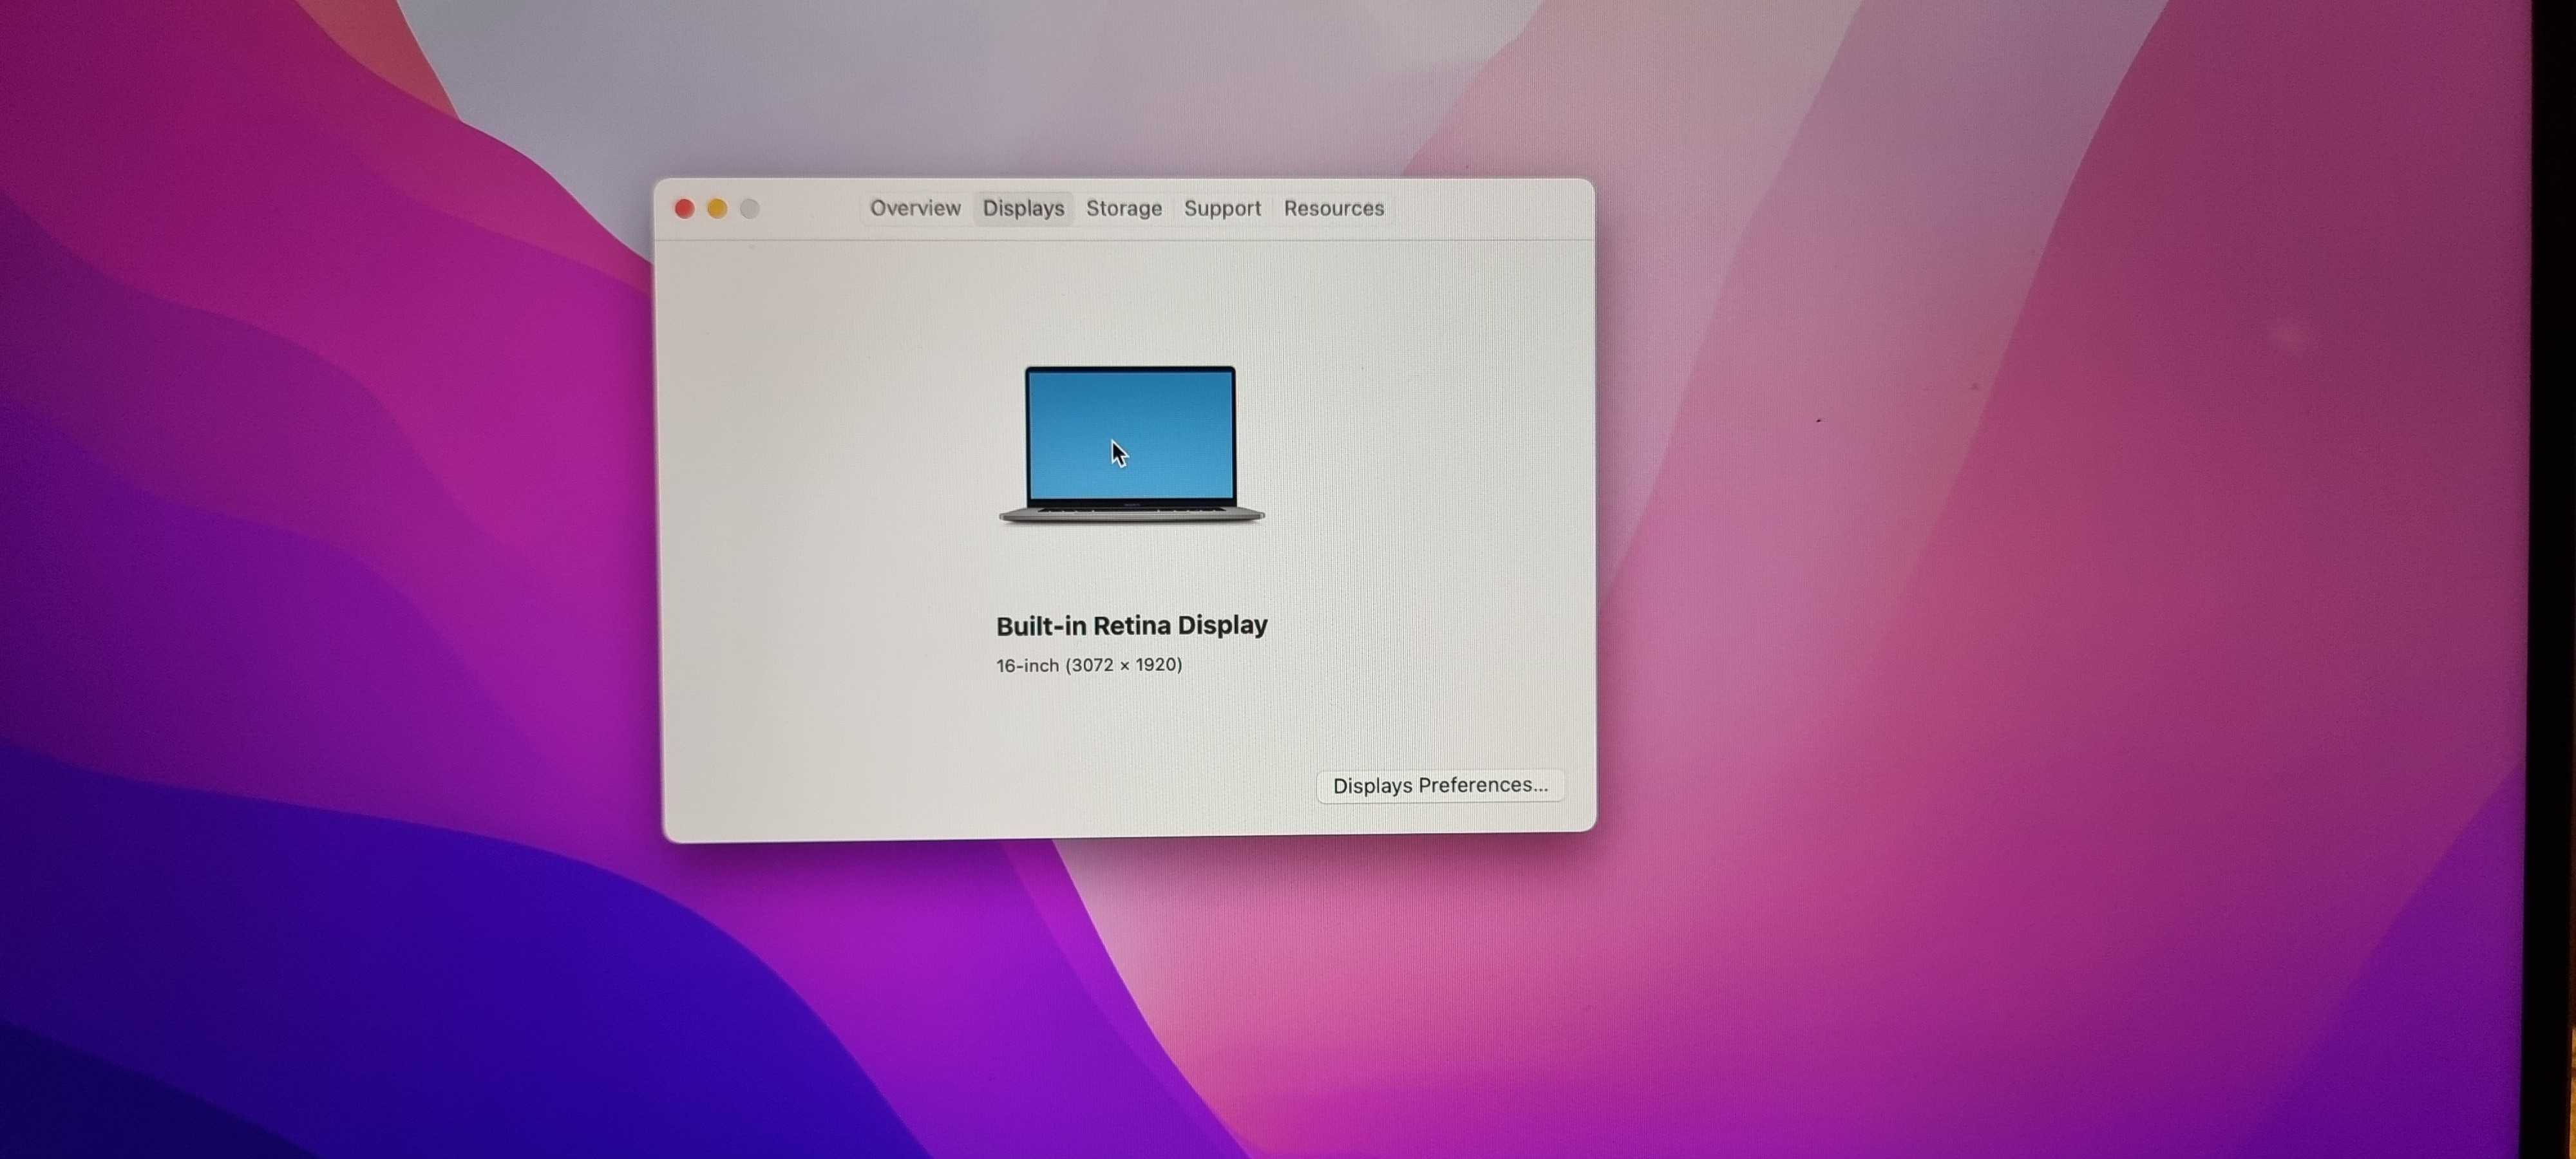Viewport: 2576px width, 1159px height.
Task: Click the Built-in Retina Display heading
Action: click(x=1131, y=626)
